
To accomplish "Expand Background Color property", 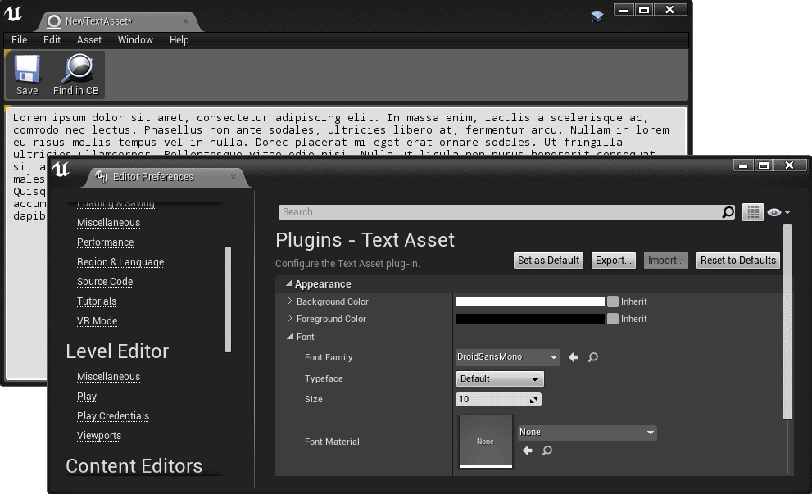I will (x=289, y=301).
